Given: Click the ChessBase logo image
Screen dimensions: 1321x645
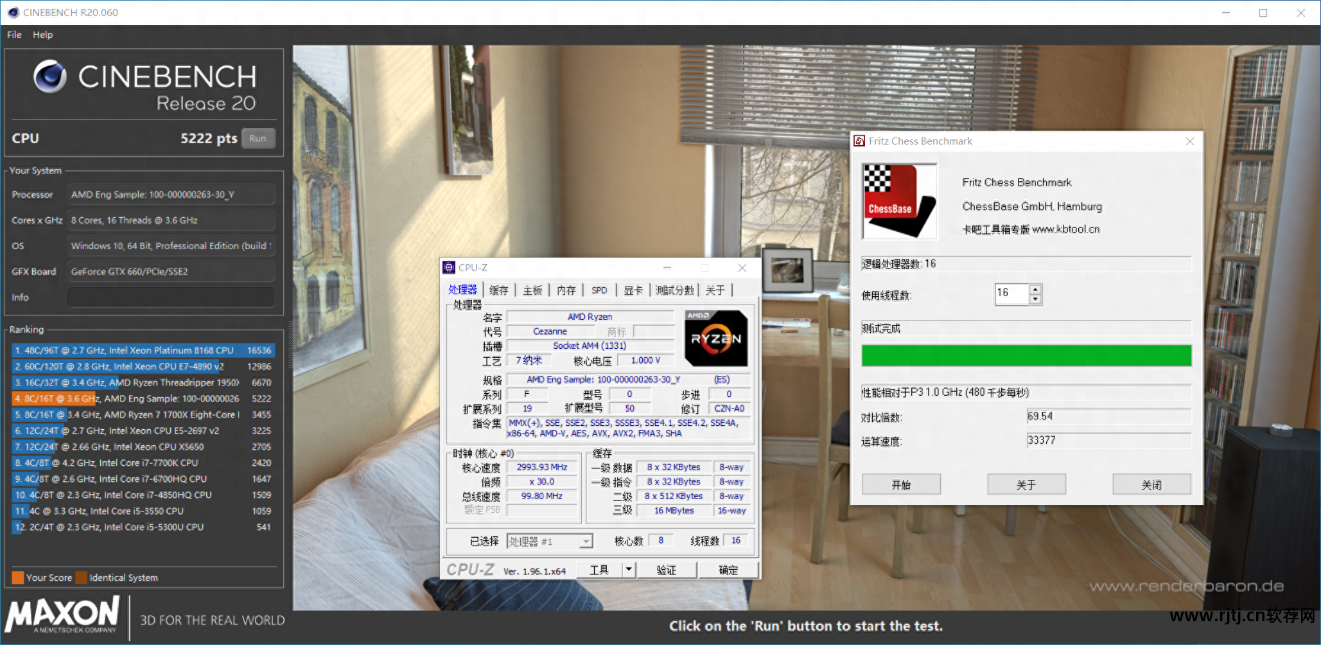Looking at the screenshot, I should click(x=899, y=201).
